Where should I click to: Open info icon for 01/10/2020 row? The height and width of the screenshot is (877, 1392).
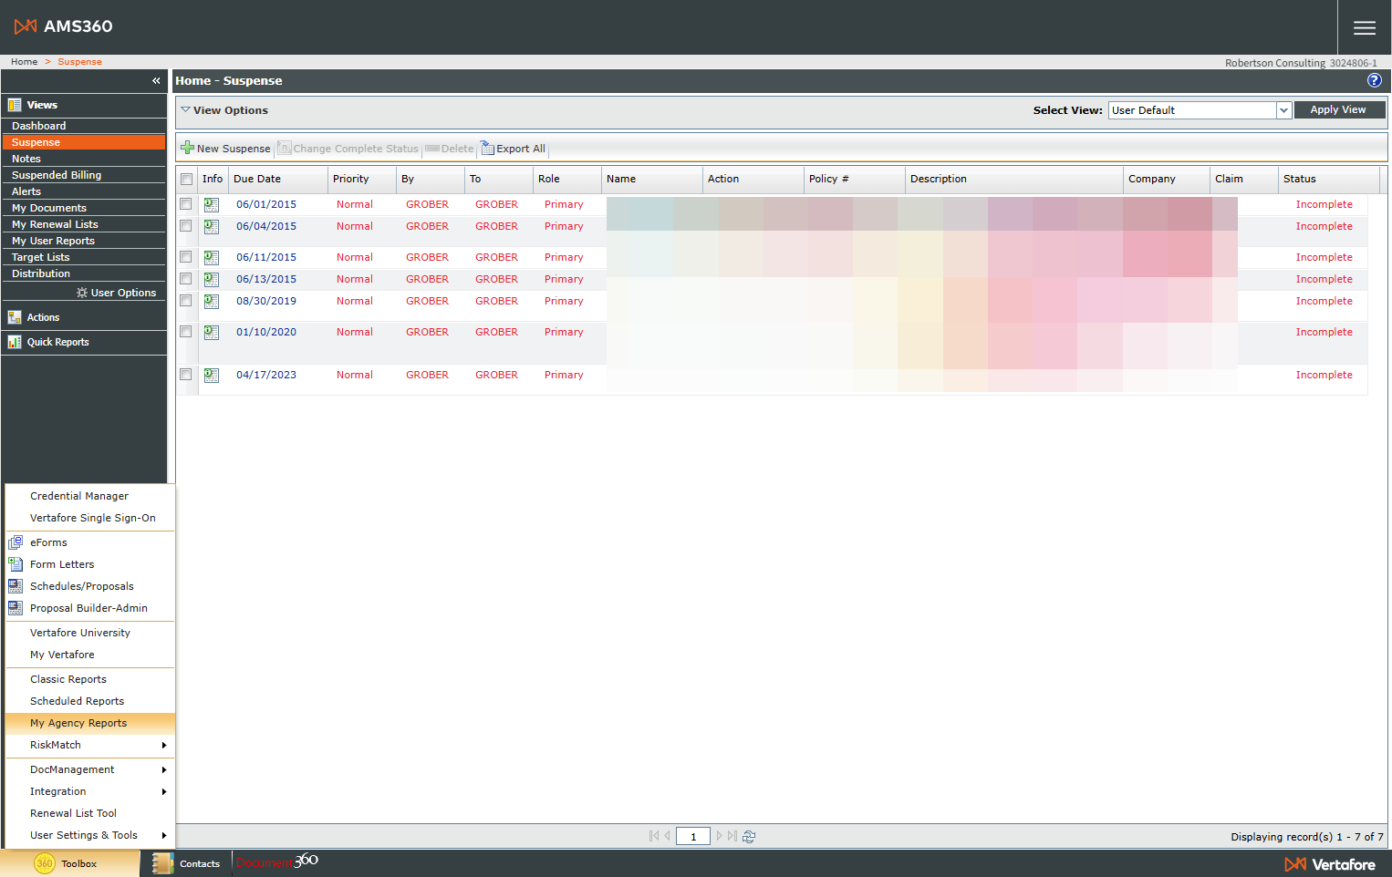coord(212,332)
